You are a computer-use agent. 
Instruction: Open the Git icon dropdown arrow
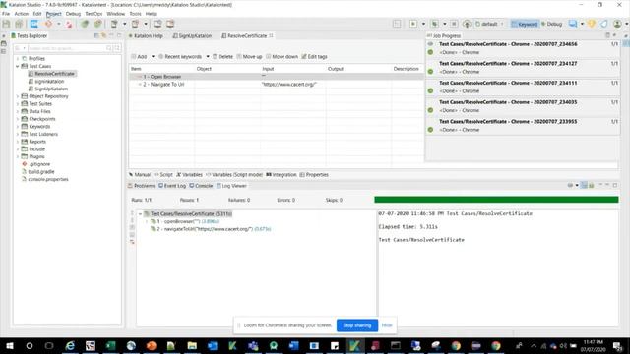coord(59,24)
